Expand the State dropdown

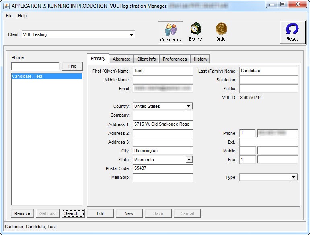(189, 160)
